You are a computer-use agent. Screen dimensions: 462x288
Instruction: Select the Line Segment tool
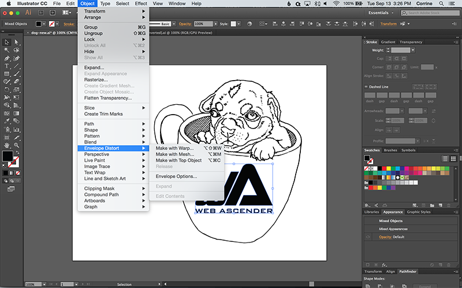click(x=17, y=66)
